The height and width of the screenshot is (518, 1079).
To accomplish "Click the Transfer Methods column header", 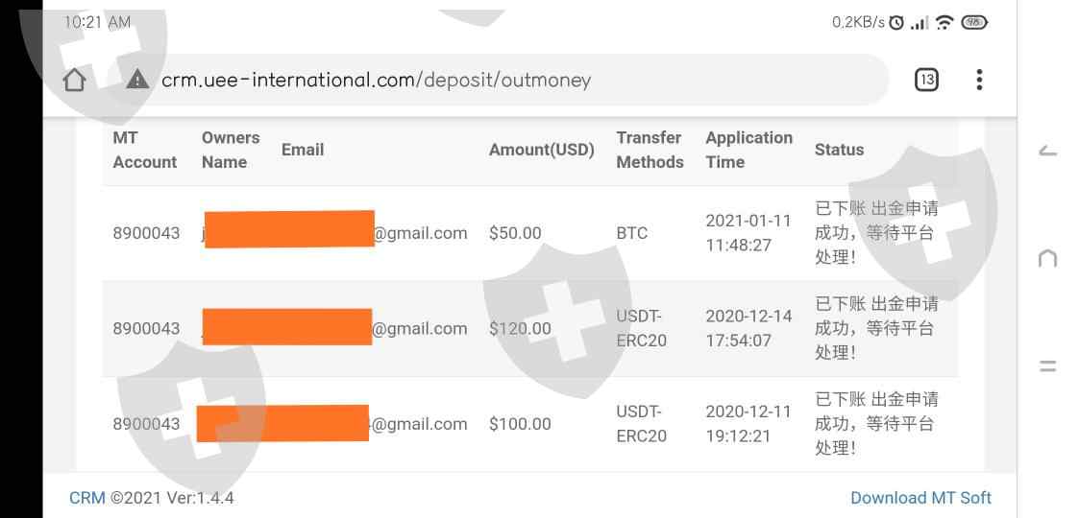I will (650, 150).
